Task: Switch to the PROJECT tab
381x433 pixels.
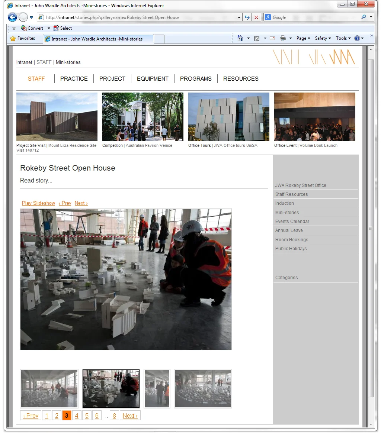Action: (x=112, y=78)
